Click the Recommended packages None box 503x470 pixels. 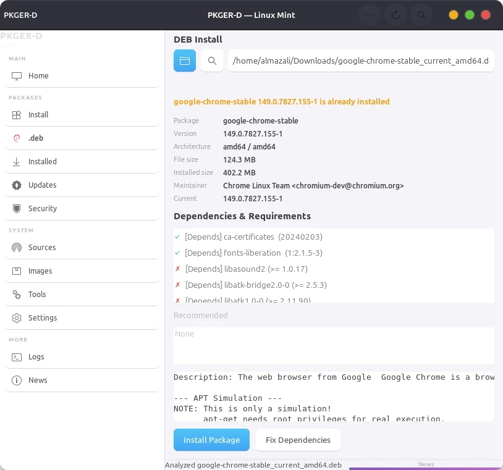click(x=334, y=346)
